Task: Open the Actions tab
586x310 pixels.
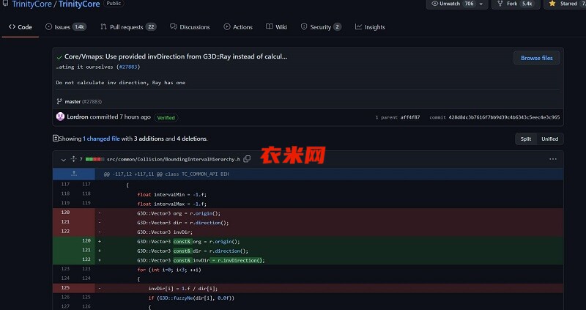Action: pos(238,27)
